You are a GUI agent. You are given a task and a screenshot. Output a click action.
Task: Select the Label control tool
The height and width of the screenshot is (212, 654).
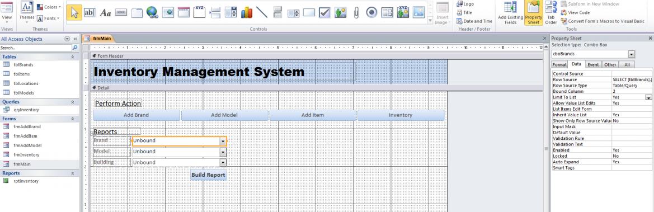point(105,12)
